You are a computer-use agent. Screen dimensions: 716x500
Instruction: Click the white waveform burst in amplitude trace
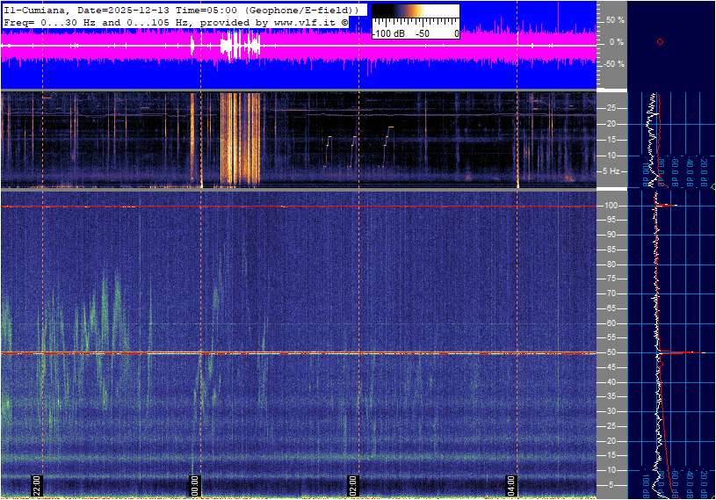(x=239, y=46)
